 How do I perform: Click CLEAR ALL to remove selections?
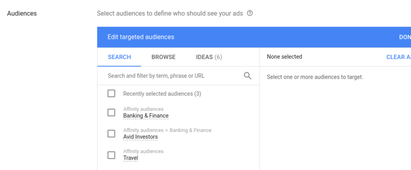coord(399,57)
